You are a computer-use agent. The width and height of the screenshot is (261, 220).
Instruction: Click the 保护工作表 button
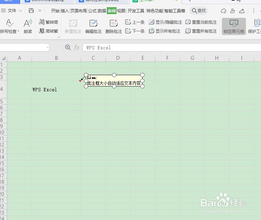[x=254, y=26]
